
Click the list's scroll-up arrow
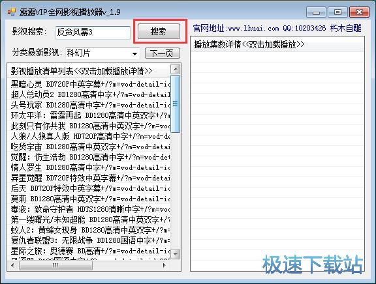[176, 70]
